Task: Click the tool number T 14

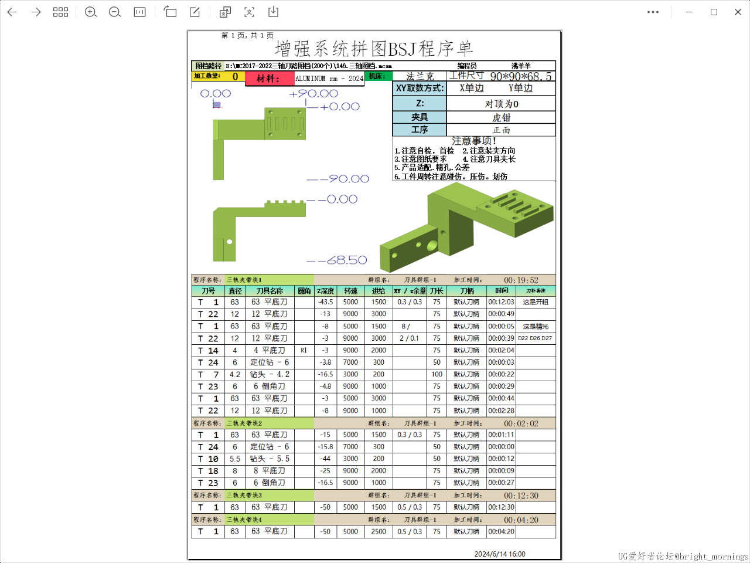Action: [208, 350]
